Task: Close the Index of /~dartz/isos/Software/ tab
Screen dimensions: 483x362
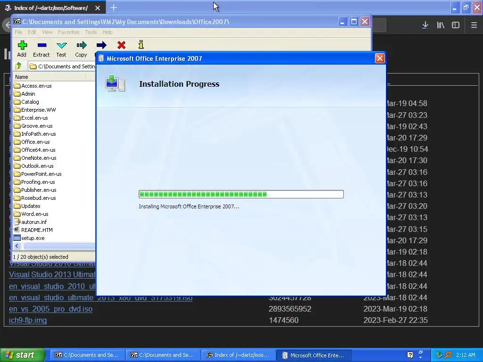Action: 97,8
